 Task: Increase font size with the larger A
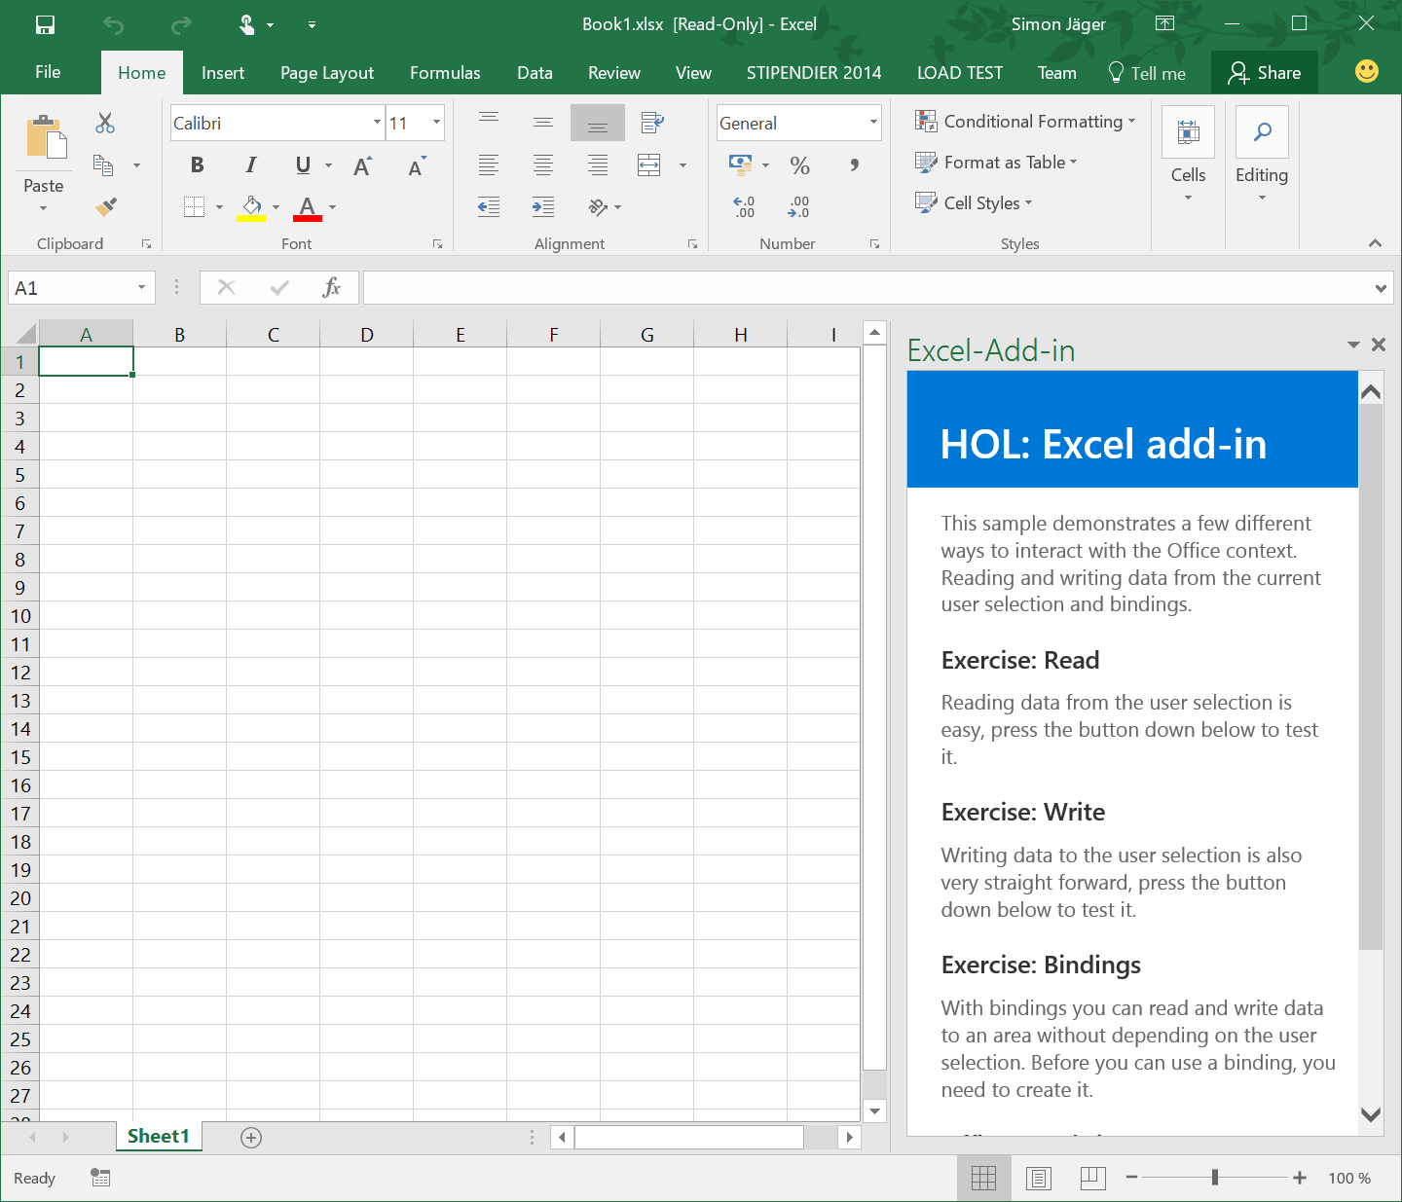(x=362, y=165)
